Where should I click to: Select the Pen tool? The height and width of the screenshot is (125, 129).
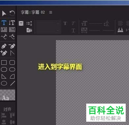click(x=4, y=46)
